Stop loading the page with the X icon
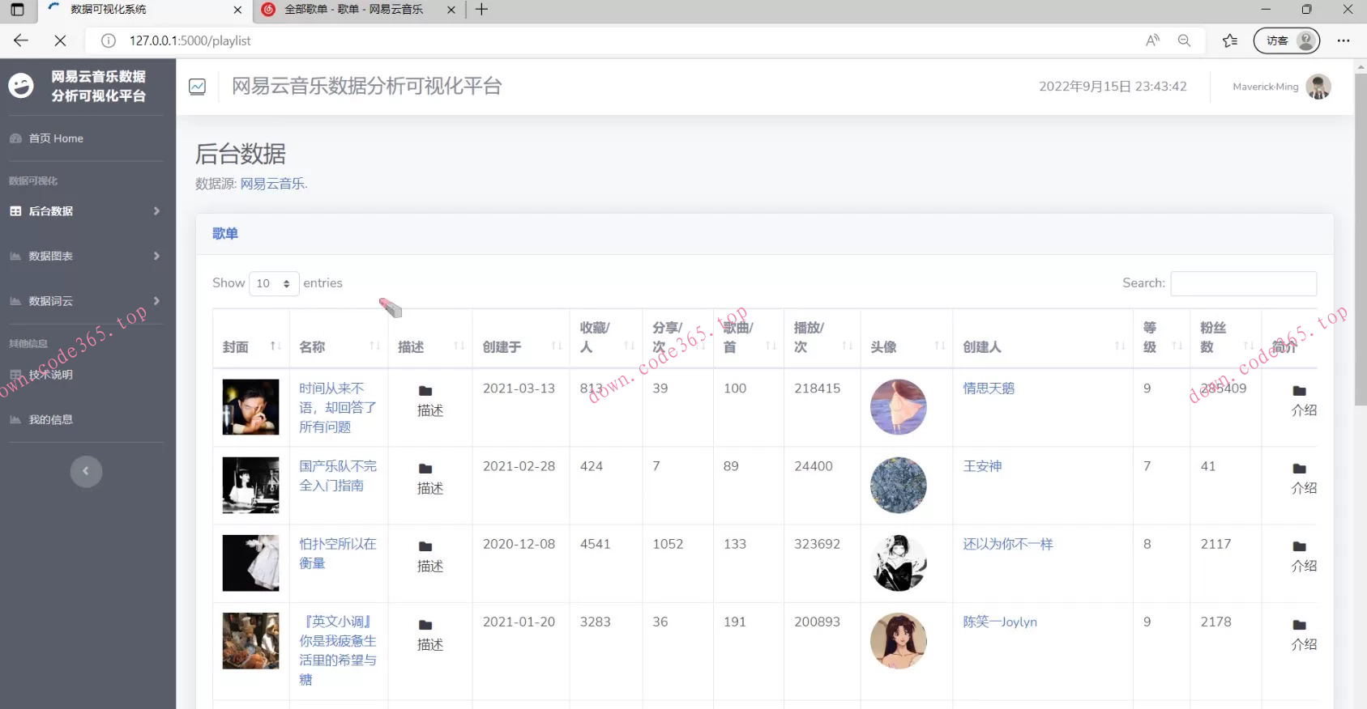 [60, 40]
